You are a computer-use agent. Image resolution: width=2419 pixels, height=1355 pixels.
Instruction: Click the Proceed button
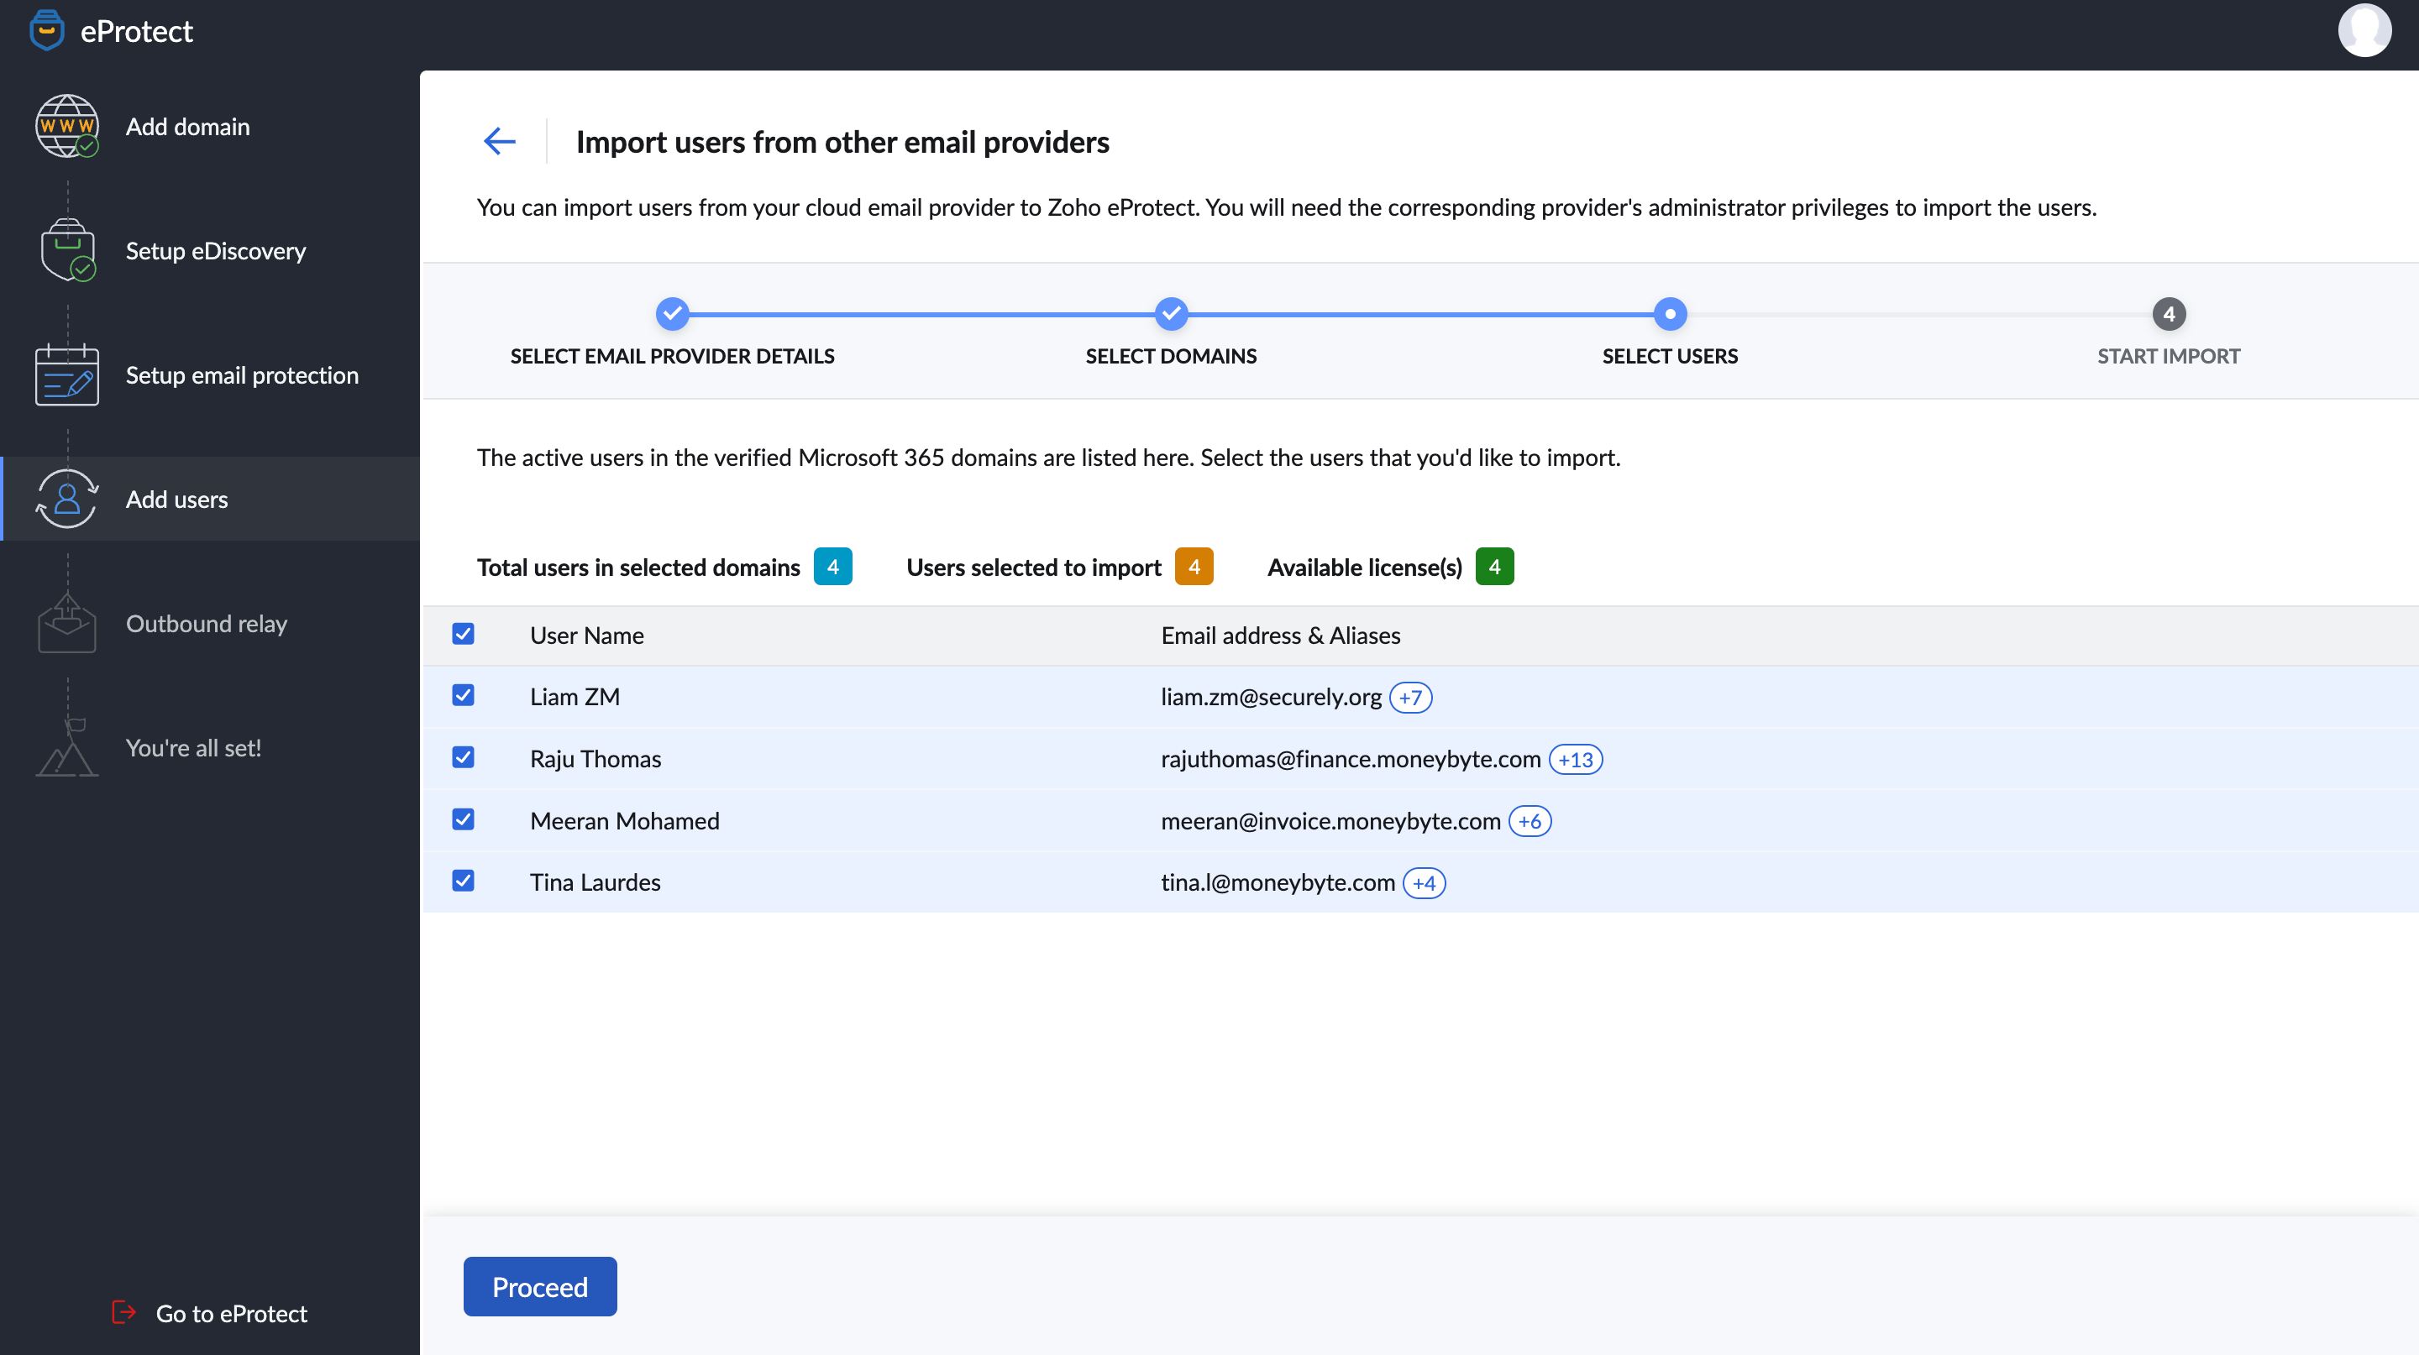click(x=540, y=1287)
